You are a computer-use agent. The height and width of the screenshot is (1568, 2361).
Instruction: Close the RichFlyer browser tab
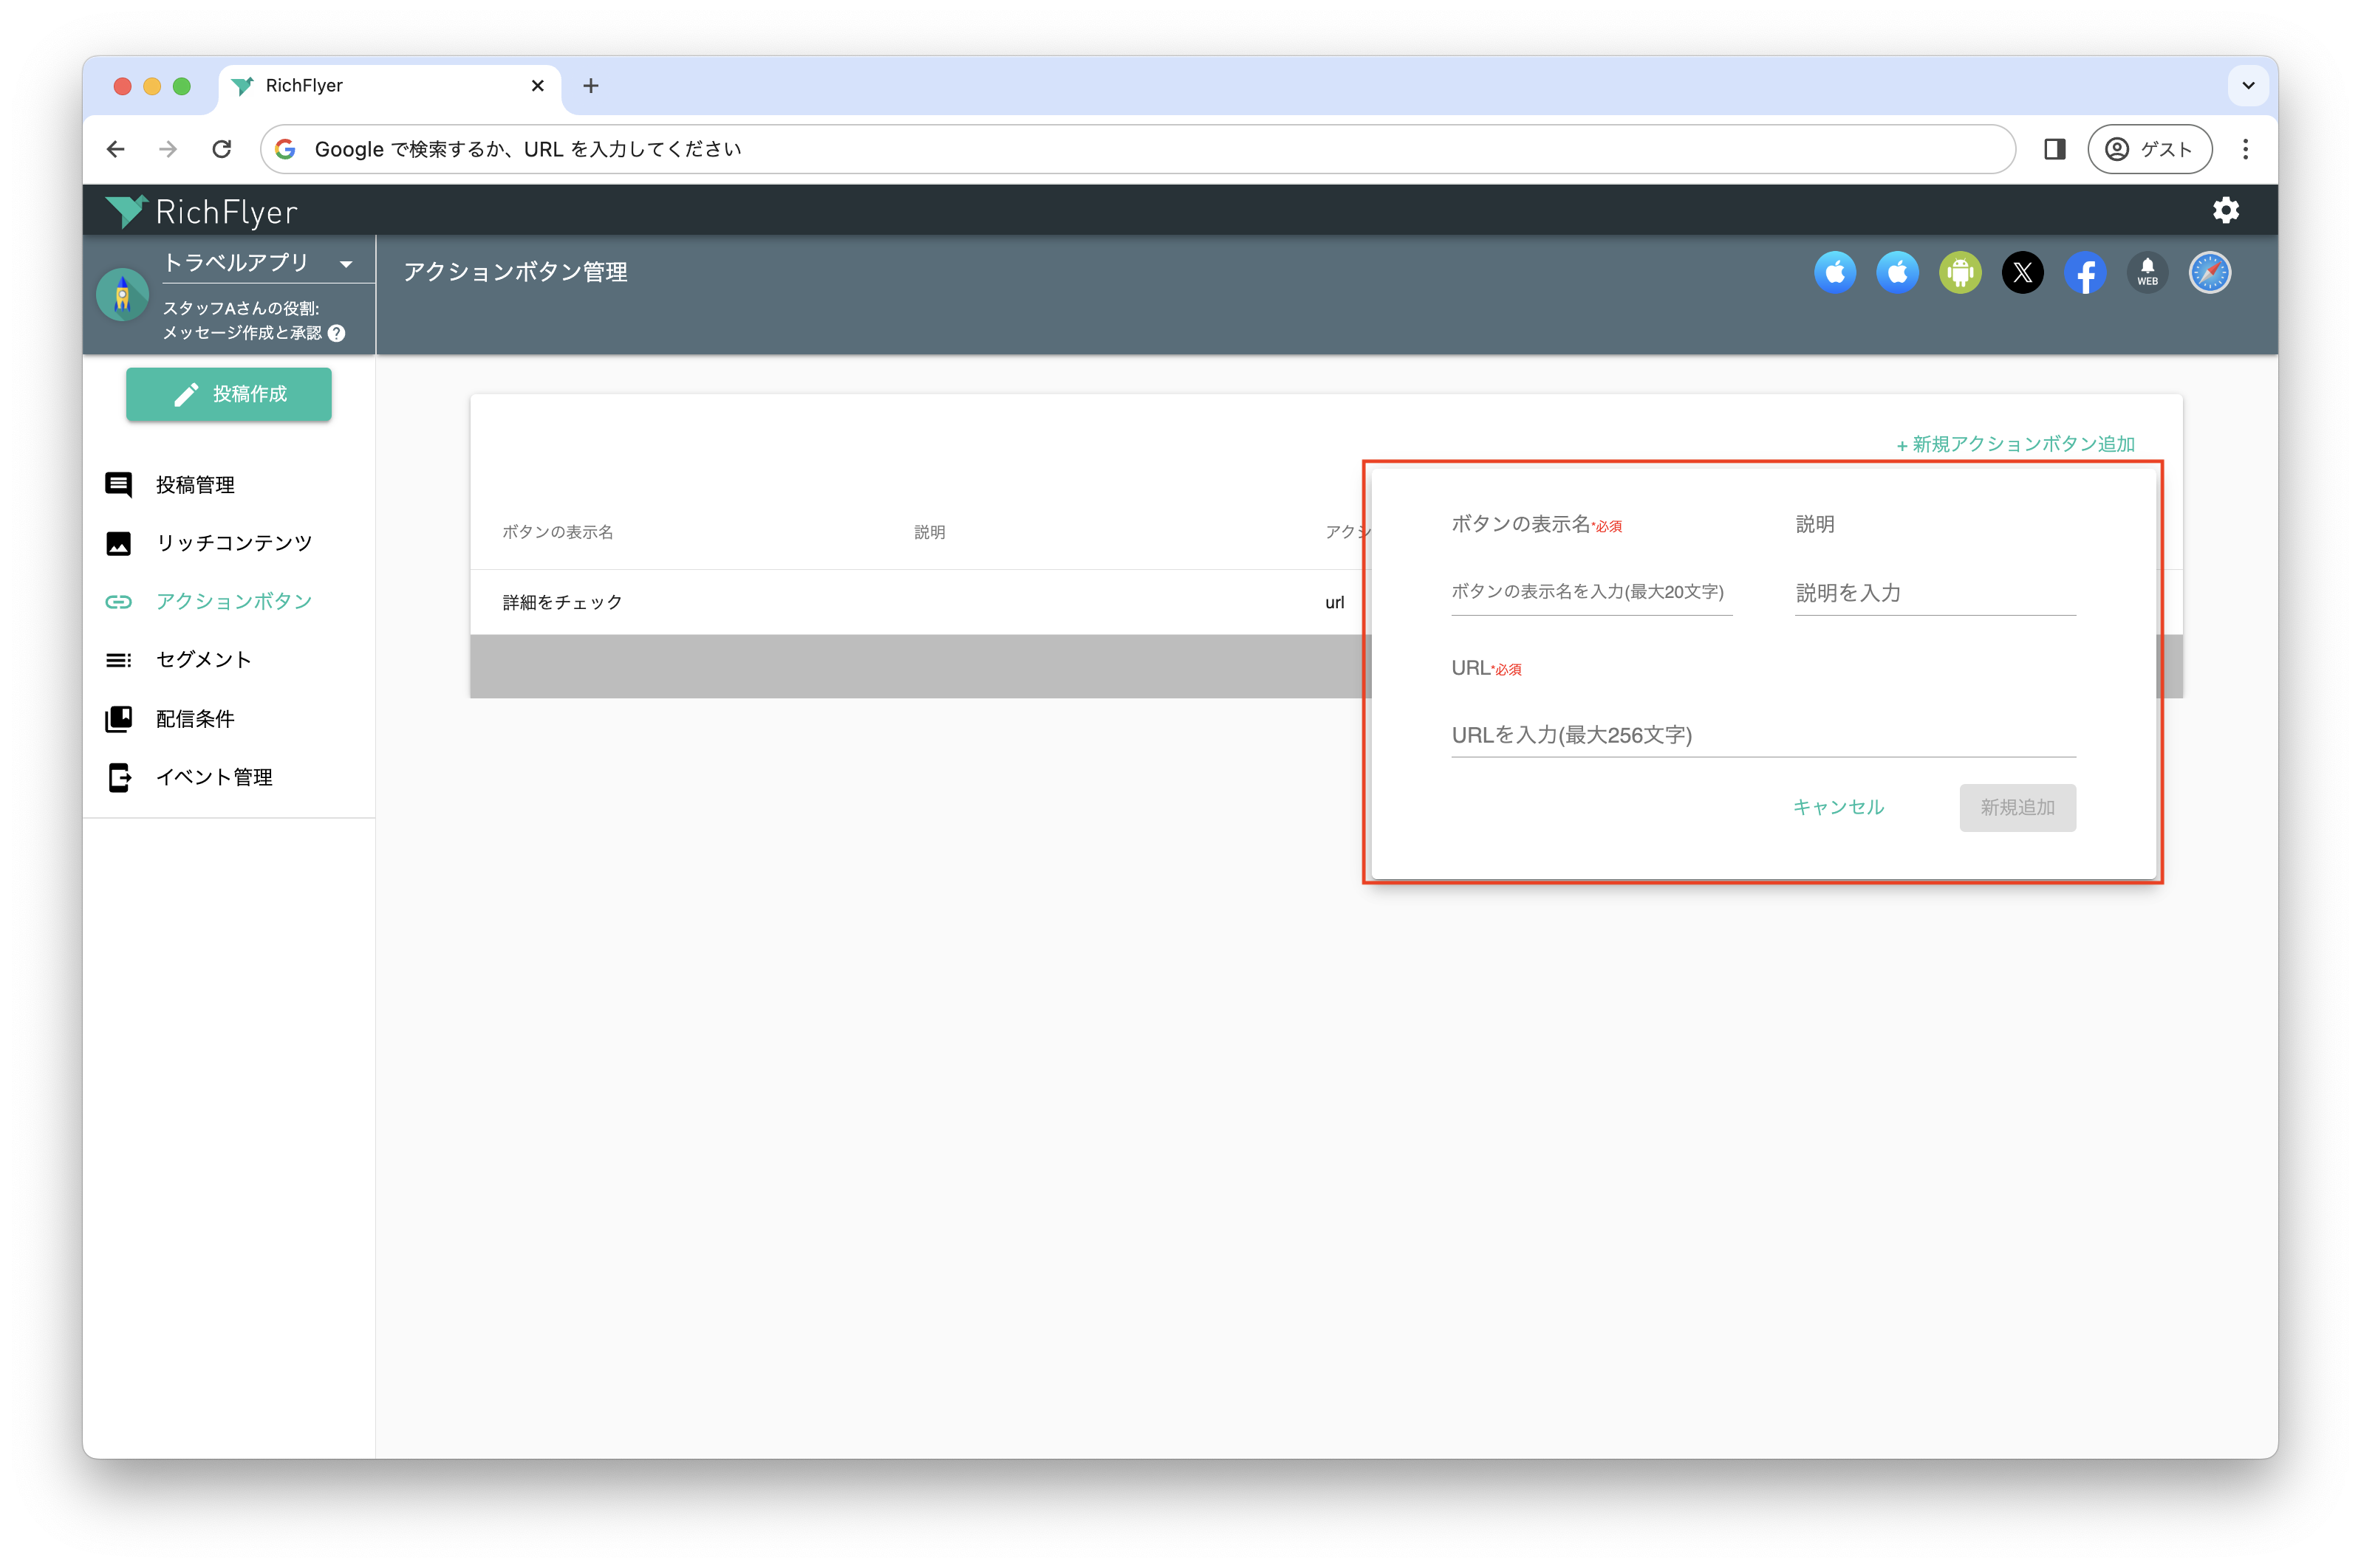point(537,86)
